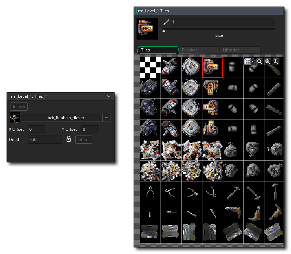This screenshot has height=254, width=291.
Task: Click the pencil icon beside tileset name field
Action: pos(166,22)
